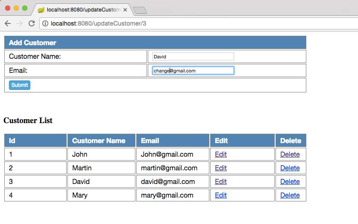The height and width of the screenshot is (224, 358).
Task: Open a new tab with the new-tab button
Action: point(140,10)
